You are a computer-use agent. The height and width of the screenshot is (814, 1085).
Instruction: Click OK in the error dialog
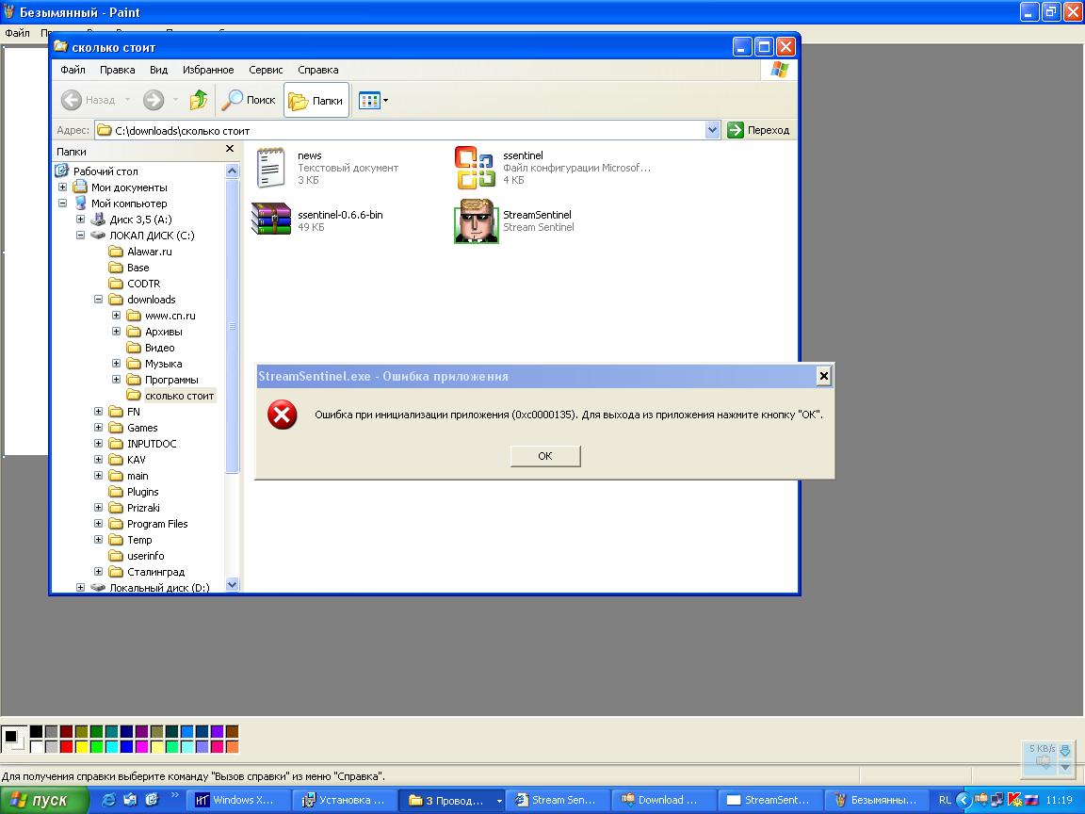click(545, 456)
